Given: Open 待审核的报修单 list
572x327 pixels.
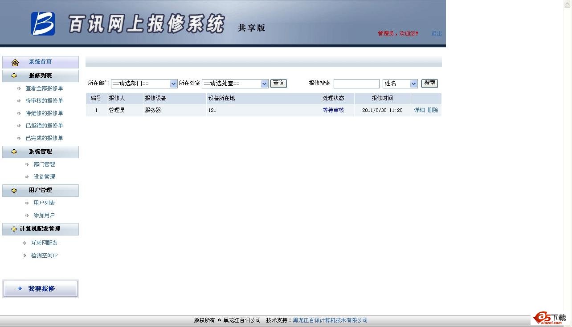Looking at the screenshot, I should [x=44, y=101].
